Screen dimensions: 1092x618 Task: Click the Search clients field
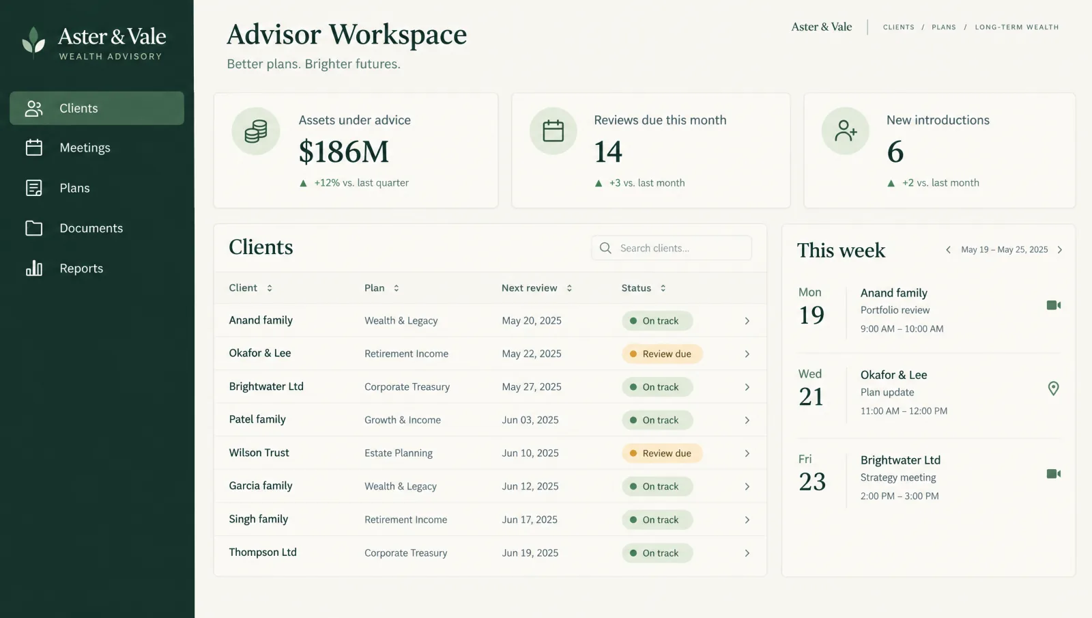point(672,248)
